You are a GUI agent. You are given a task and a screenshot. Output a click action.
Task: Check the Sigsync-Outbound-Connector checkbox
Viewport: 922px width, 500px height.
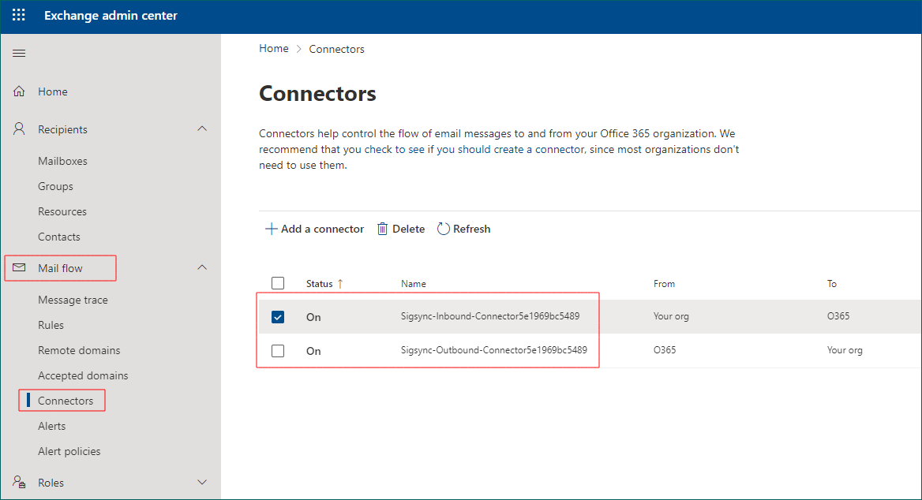[278, 351]
